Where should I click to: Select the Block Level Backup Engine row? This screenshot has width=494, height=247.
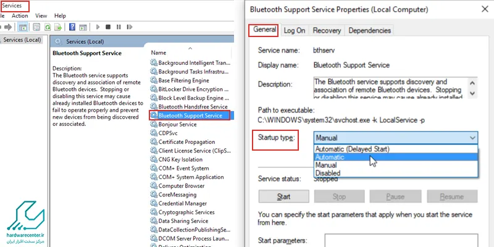click(x=190, y=98)
